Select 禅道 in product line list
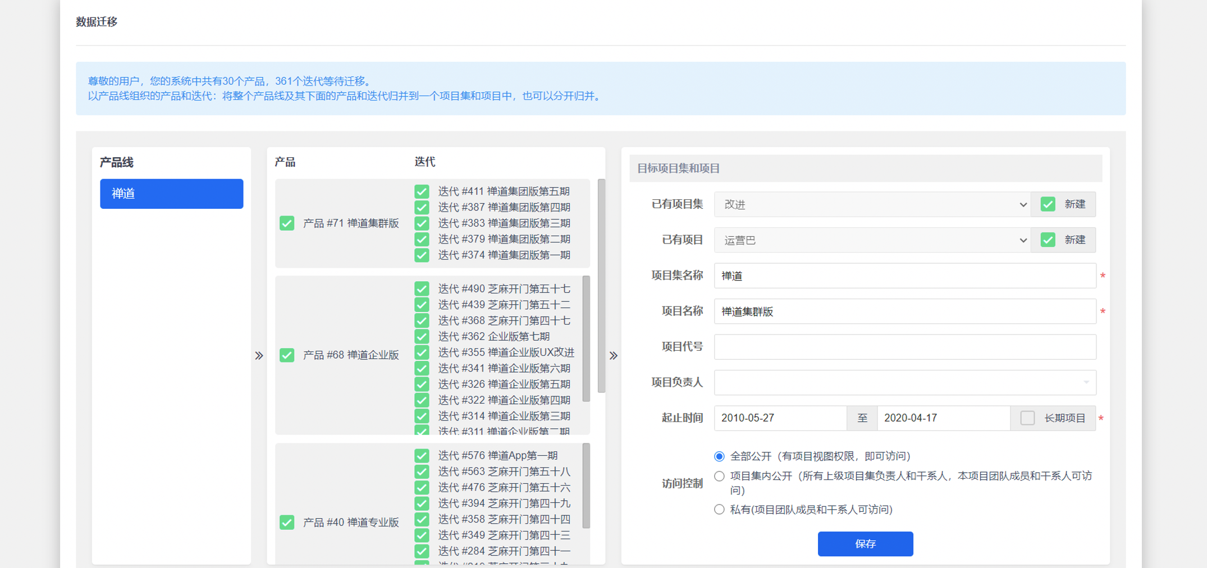 coord(171,194)
